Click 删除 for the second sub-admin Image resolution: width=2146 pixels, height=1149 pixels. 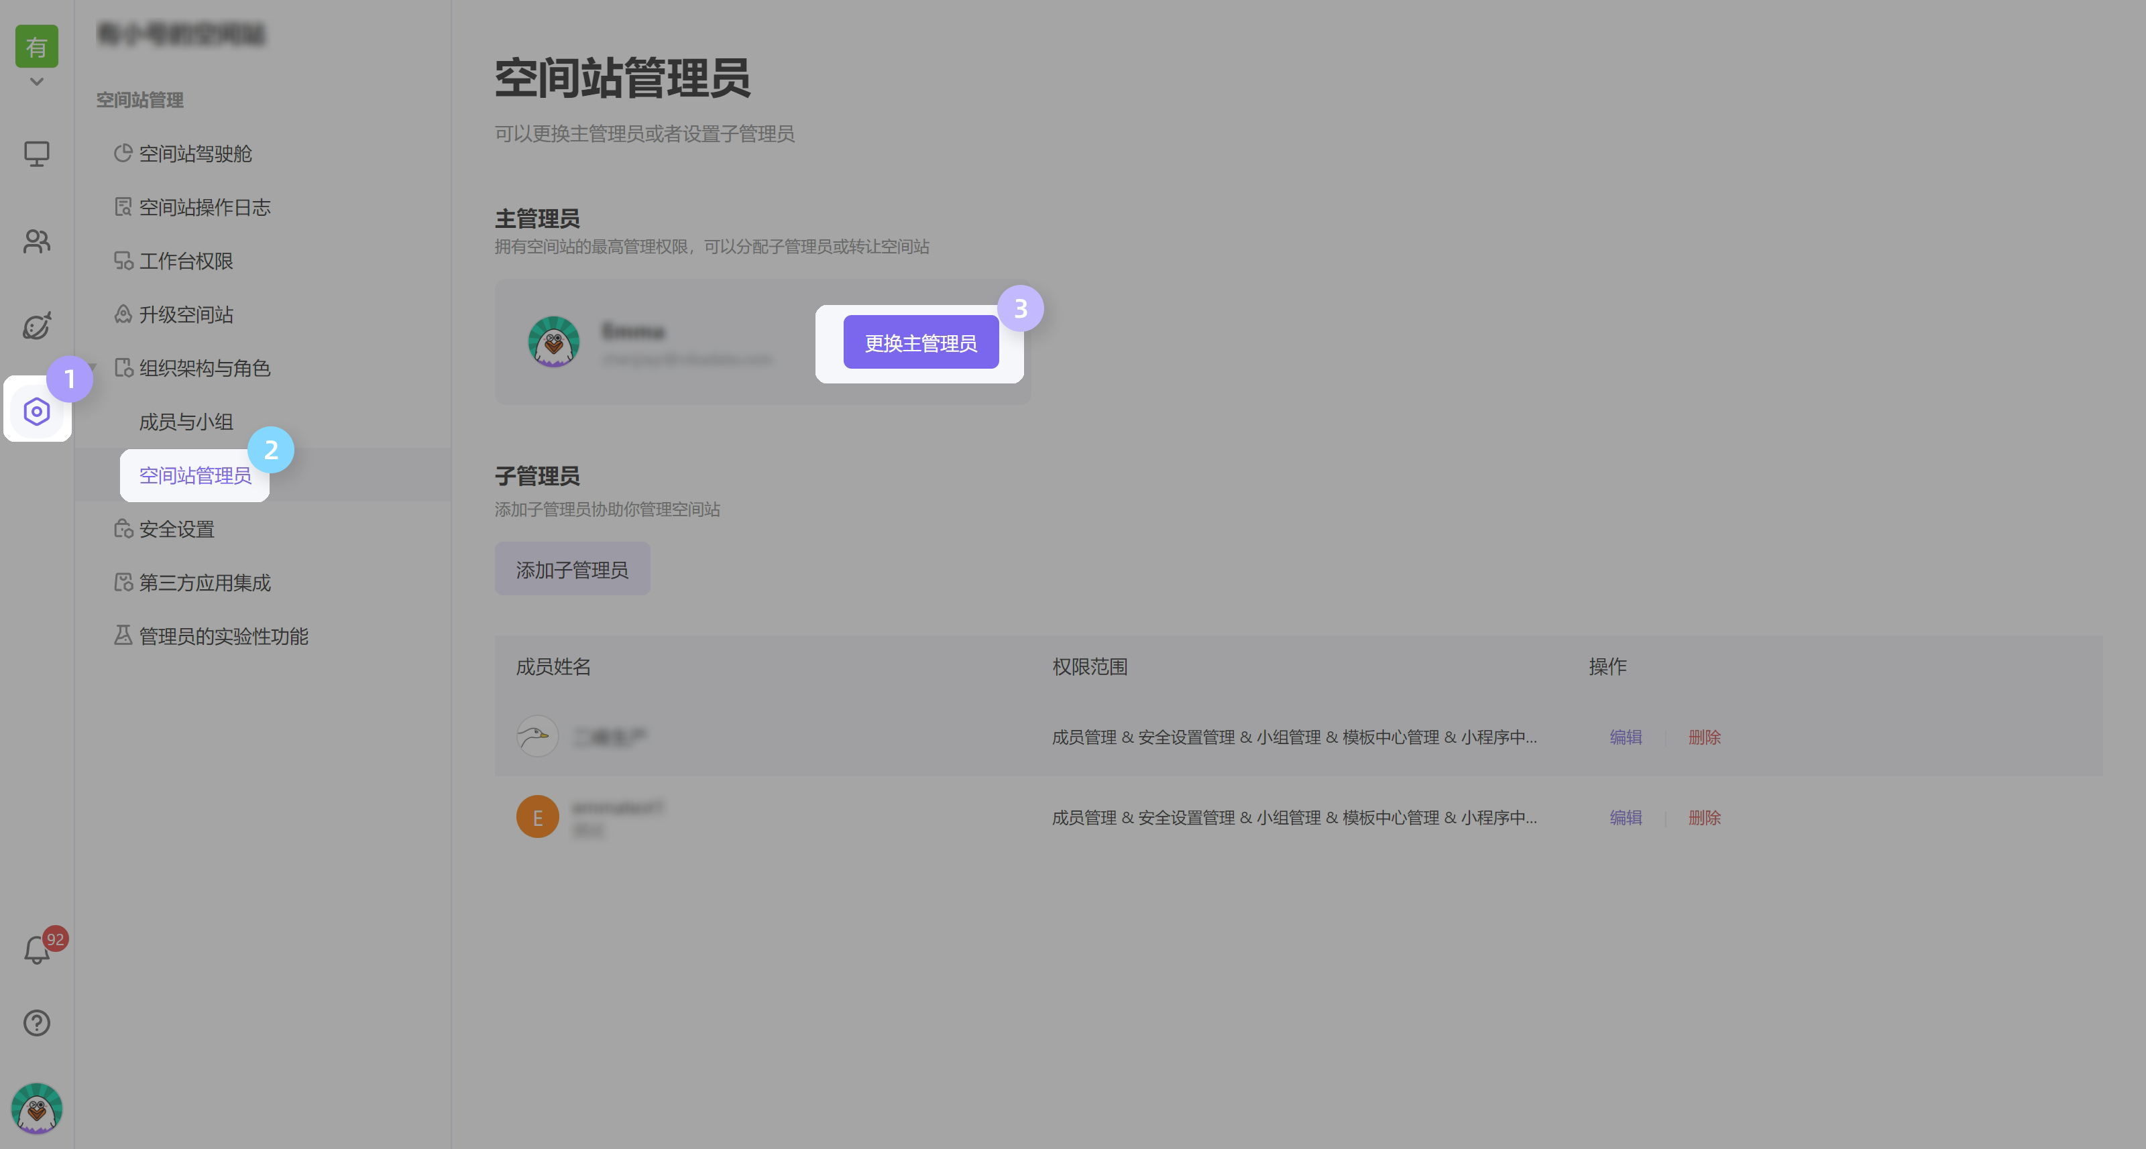(1705, 818)
